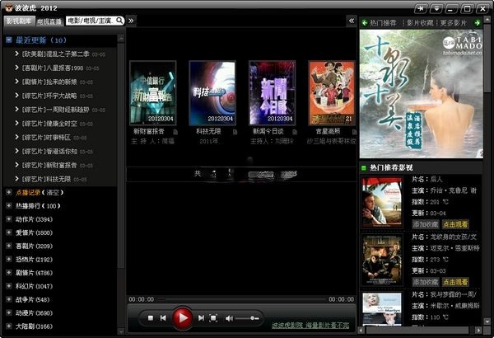The width and height of the screenshot is (494, 338).
Task: Skip to the next video
Action: [x=201, y=318]
